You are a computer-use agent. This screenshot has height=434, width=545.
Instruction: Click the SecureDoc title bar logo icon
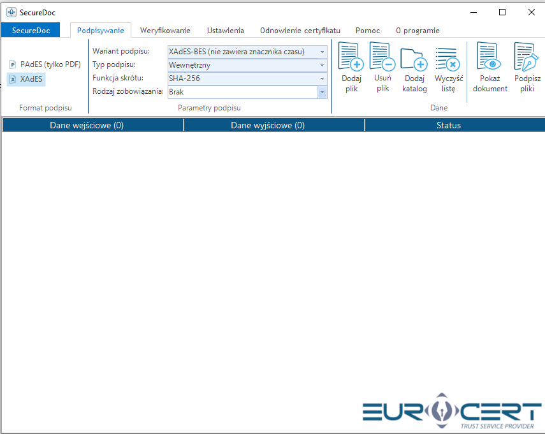pyautogui.click(x=11, y=12)
